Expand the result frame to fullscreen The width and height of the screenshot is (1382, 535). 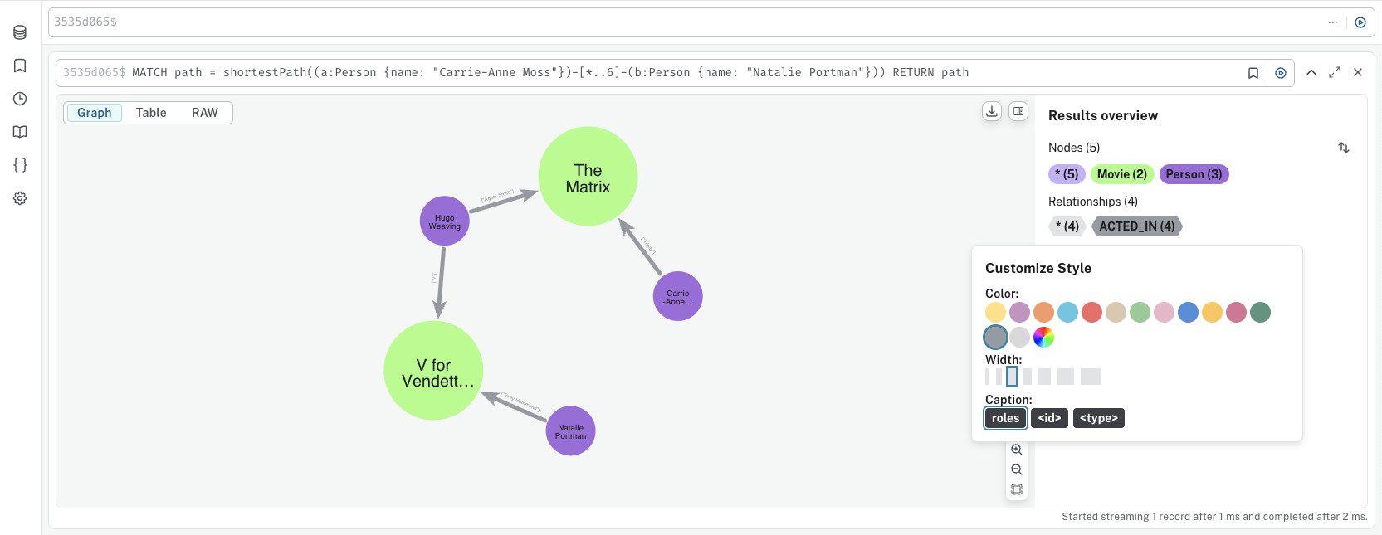click(1335, 72)
